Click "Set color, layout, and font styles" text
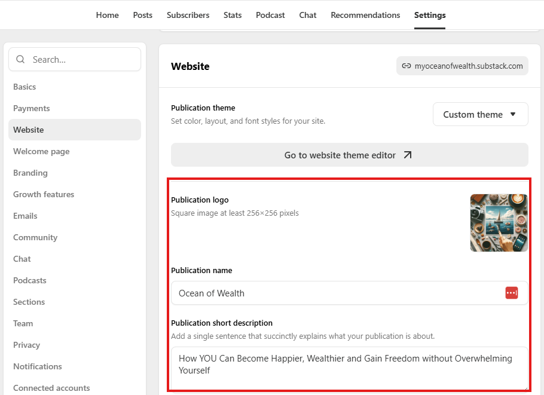The height and width of the screenshot is (395, 544). 248,121
